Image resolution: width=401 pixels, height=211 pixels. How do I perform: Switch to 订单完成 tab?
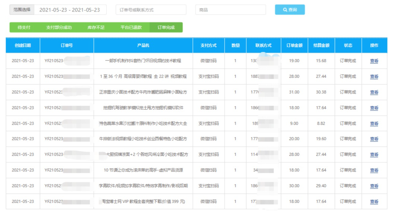[166, 27]
